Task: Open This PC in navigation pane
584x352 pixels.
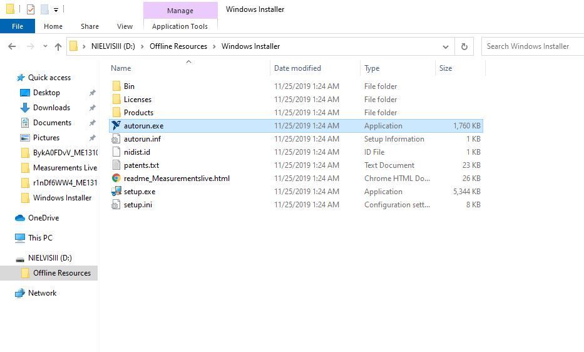Action: click(40, 238)
